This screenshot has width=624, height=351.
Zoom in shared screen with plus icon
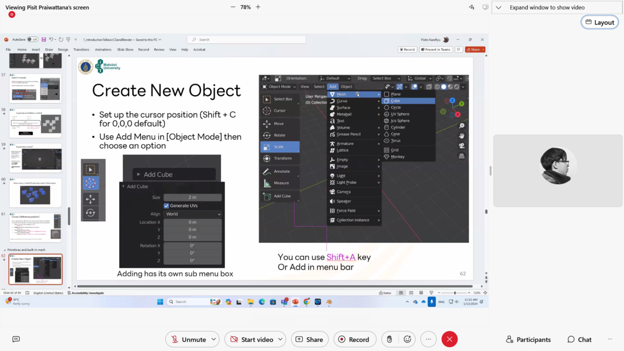pyautogui.click(x=258, y=7)
